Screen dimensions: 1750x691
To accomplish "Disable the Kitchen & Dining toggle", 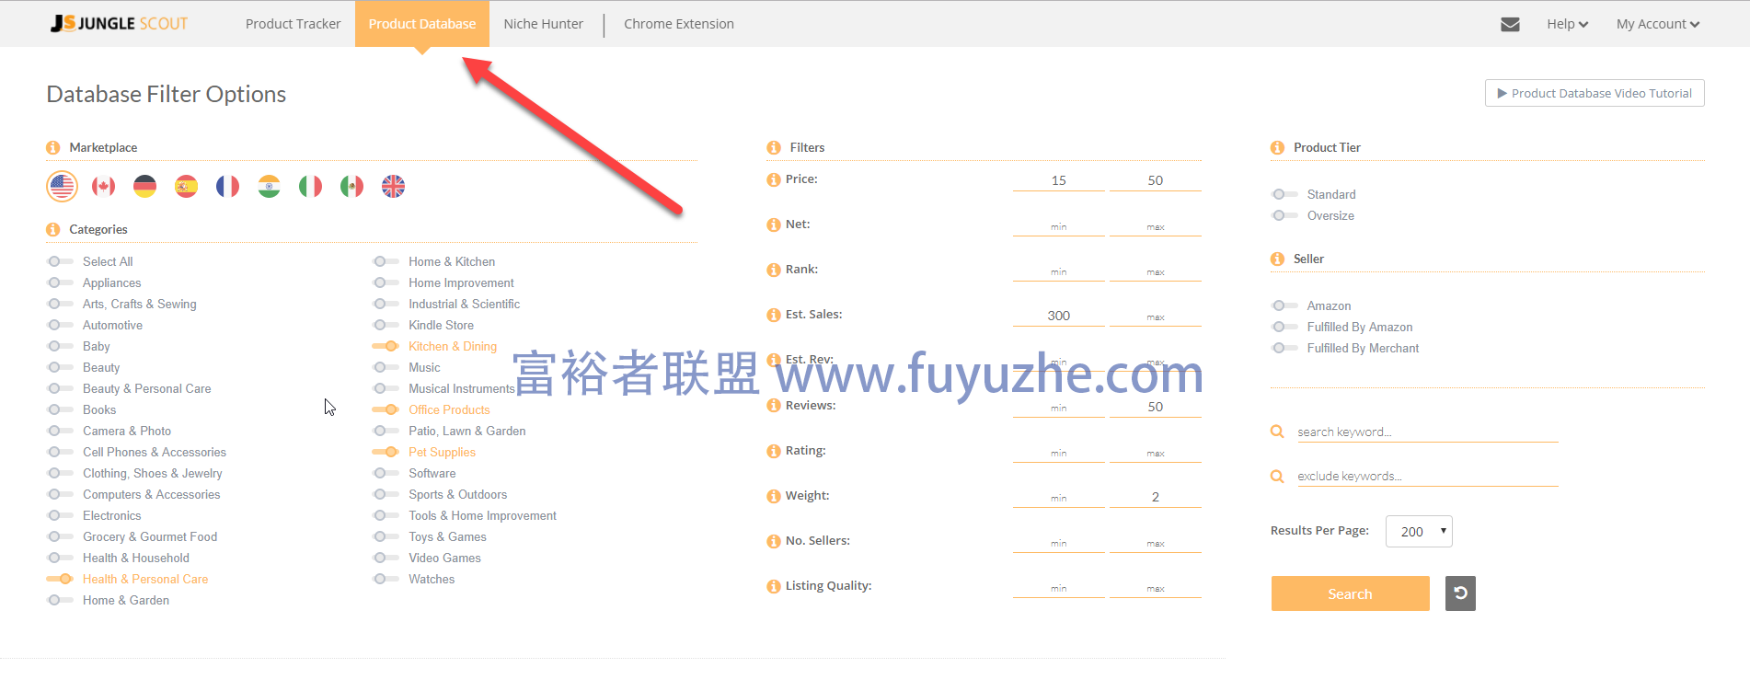I will click(386, 346).
